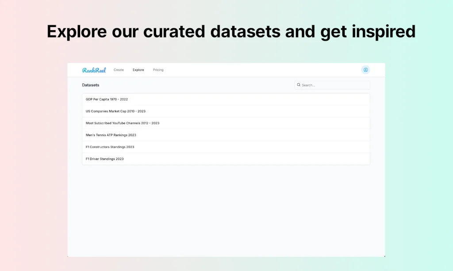
Task: Click the Datasets section heading
Action: coord(90,84)
